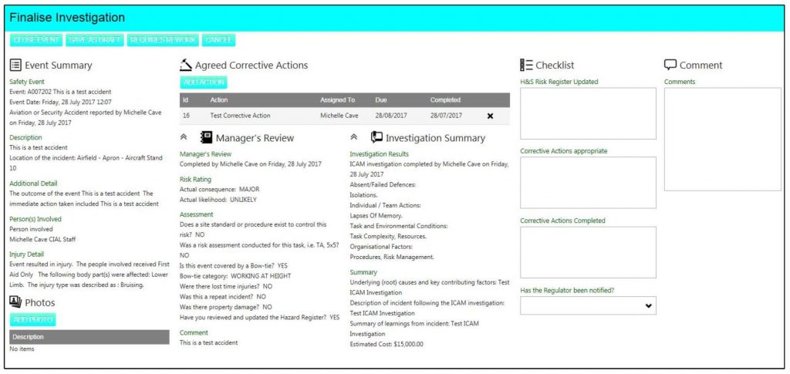Click the Manager's Review notebook icon
The height and width of the screenshot is (374, 790).
(206, 137)
